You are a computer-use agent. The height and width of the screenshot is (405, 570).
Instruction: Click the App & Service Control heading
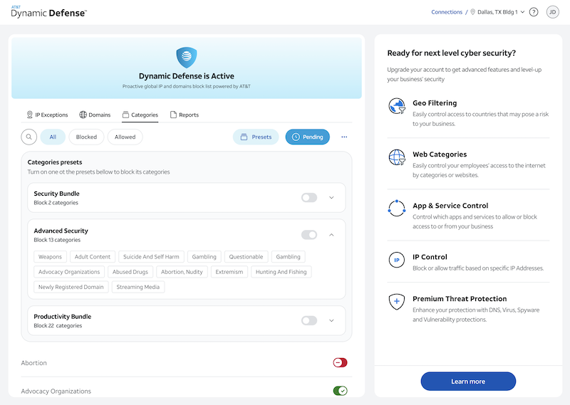coord(450,206)
